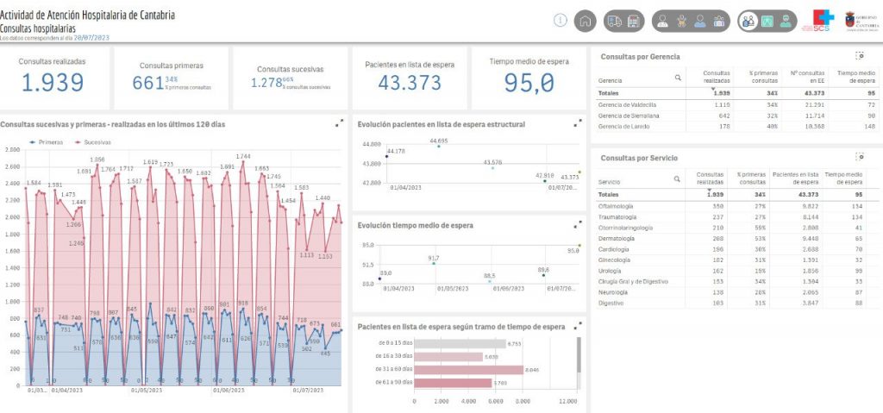Click the waiting list bar chart scrollbar
883x413 pixels.
(579, 354)
